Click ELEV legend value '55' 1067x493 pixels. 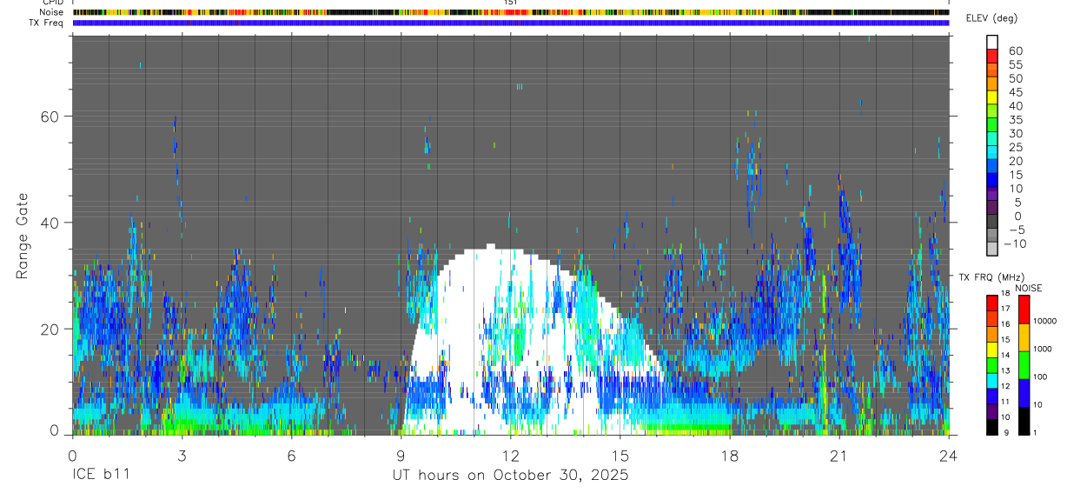click(1016, 65)
